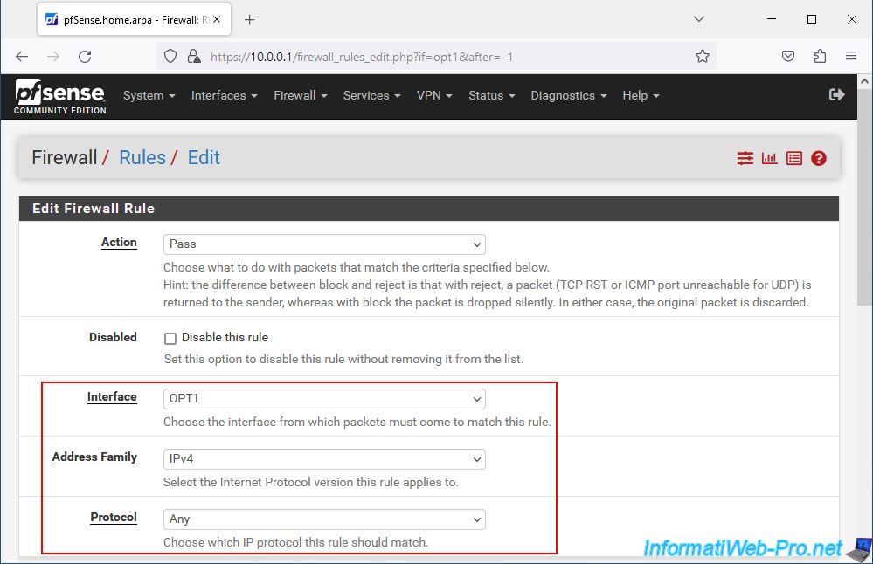This screenshot has width=873, height=564.
Task: Click the Address Family field label
Action: click(x=94, y=457)
